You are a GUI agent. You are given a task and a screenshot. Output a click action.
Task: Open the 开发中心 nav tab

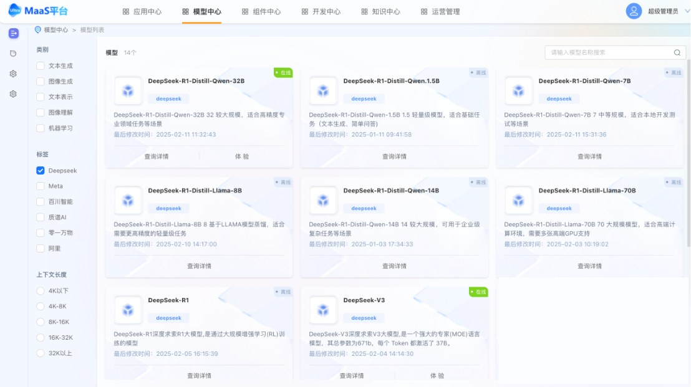click(321, 12)
